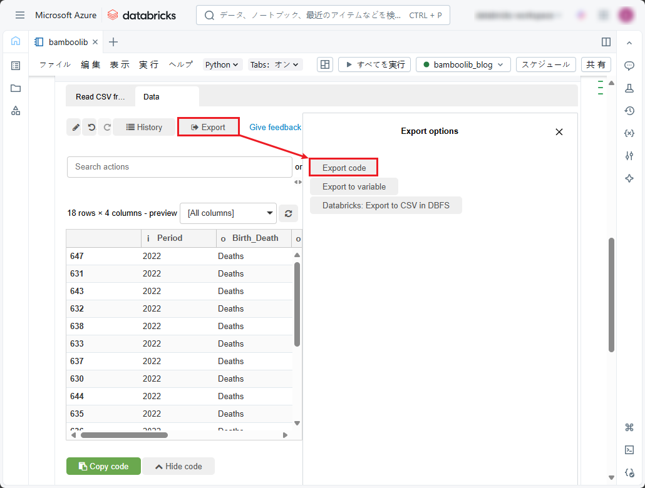Click the Export code button
Viewport: 645px width, 488px height.
tap(344, 168)
